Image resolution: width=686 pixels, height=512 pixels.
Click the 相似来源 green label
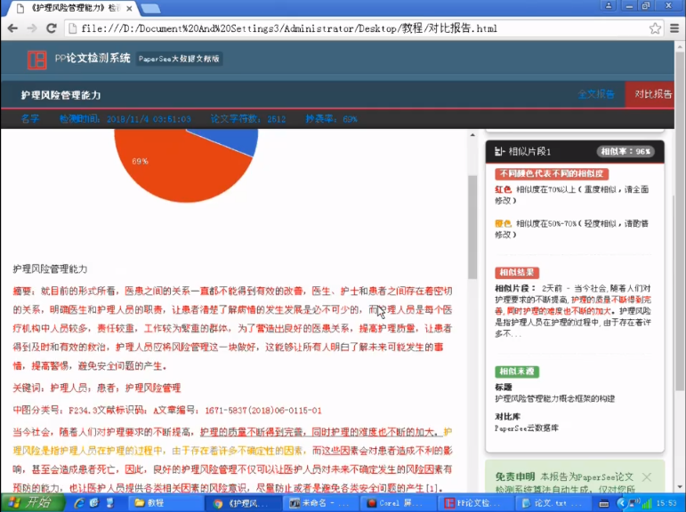point(517,372)
